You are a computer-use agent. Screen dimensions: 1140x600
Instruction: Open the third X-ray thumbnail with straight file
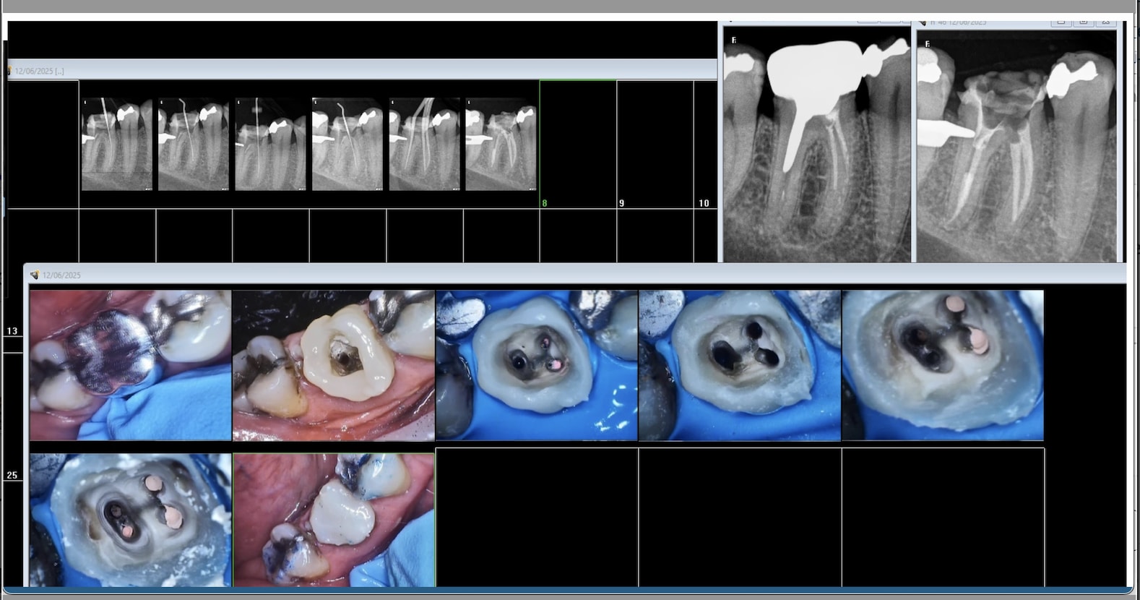pos(270,144)
